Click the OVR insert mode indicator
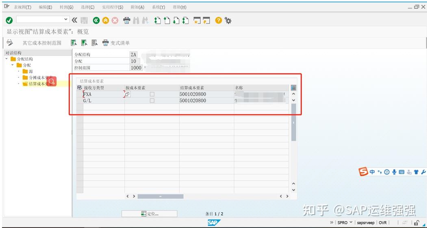This screenshot has height=228, width=427. (383, 223)
